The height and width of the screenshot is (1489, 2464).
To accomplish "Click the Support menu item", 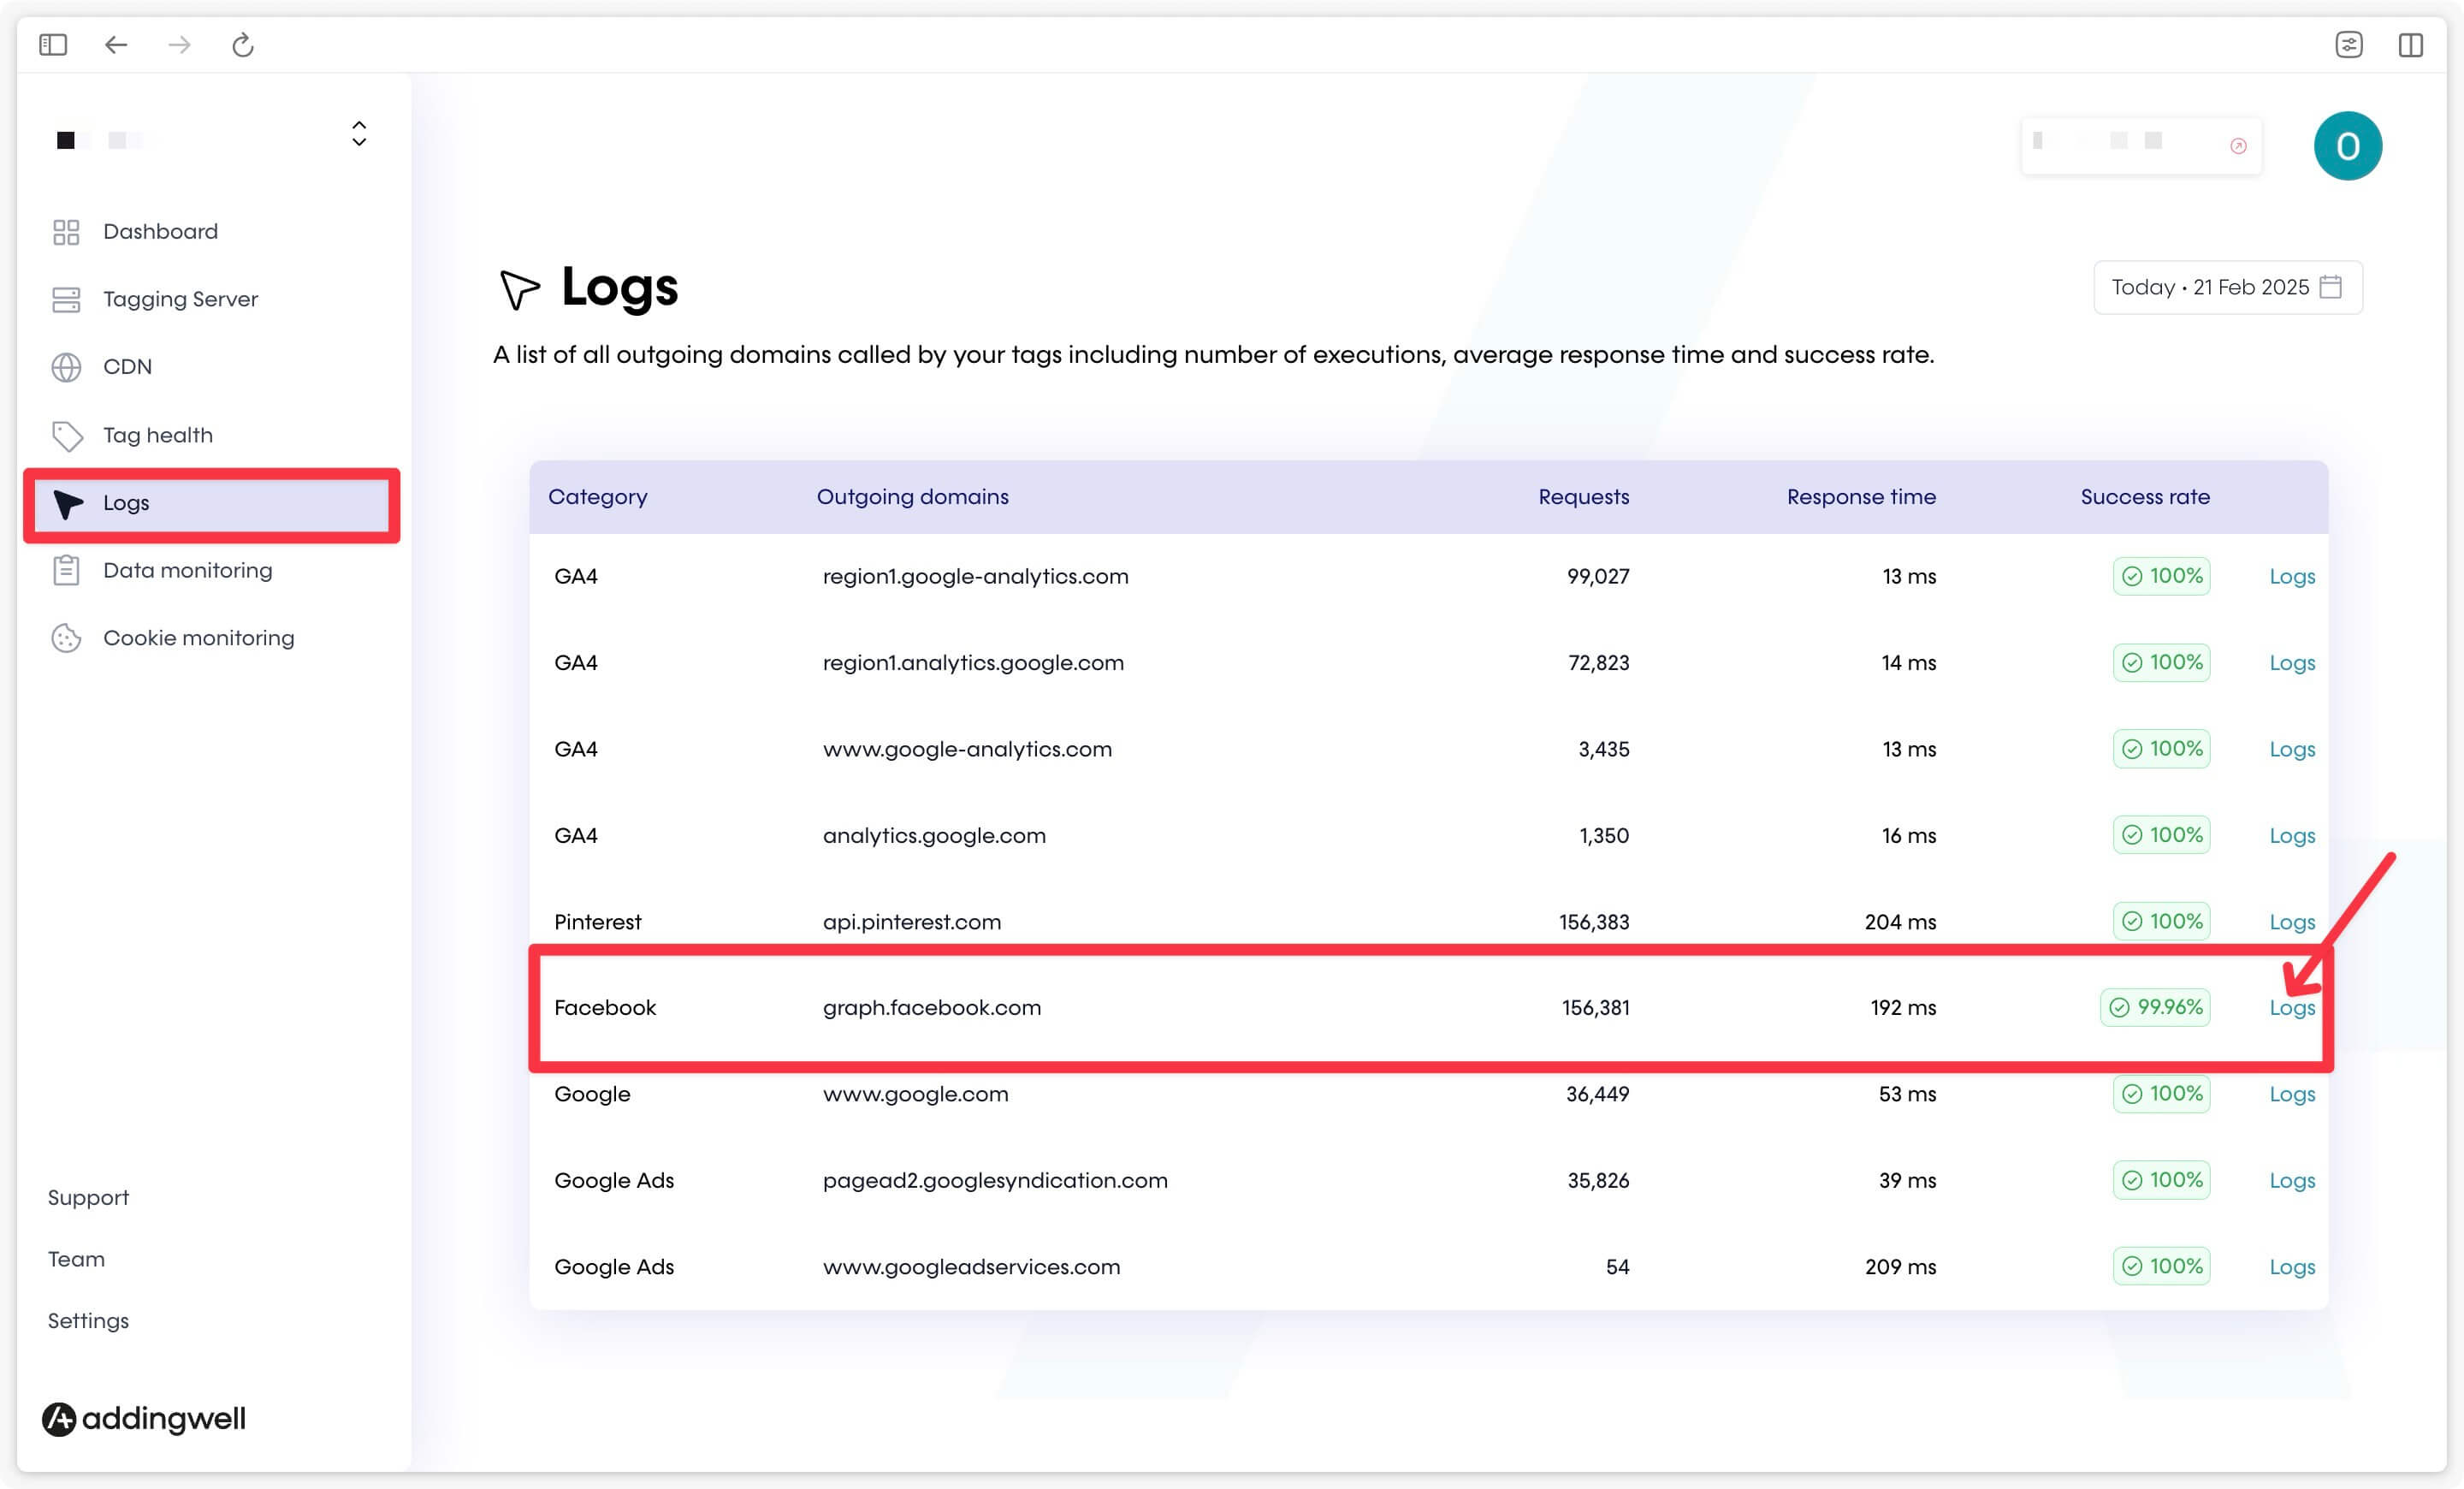I will [x=90, y=1197].
